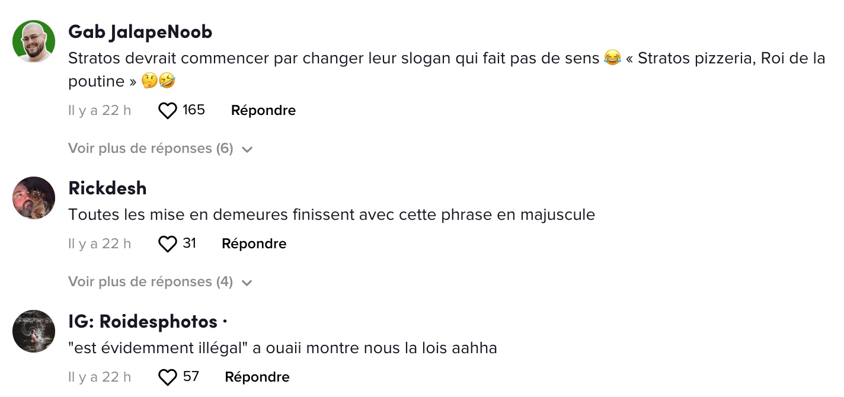Click the timestamp under the Roidesphotos comment
The height and width of the screenshot is (397, 844).
(x=100, y=377)
